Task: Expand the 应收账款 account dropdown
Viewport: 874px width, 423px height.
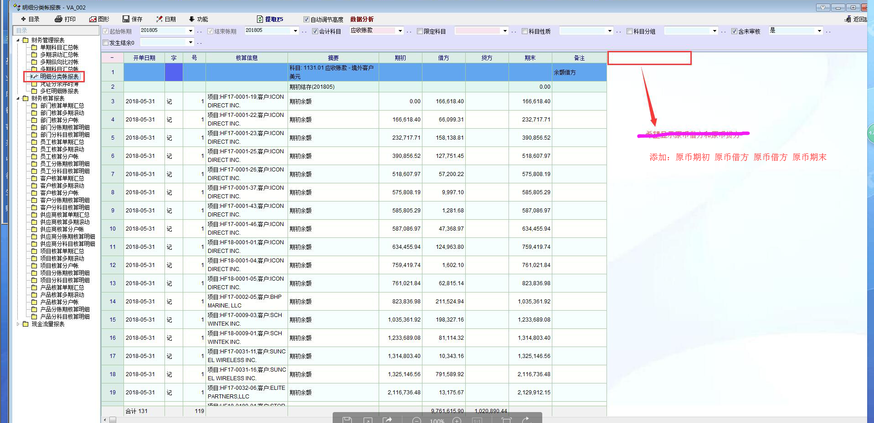Action: pos(400,31)
